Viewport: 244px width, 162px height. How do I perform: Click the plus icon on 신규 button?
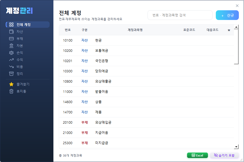pyautogui.click(x=222, y=15)
